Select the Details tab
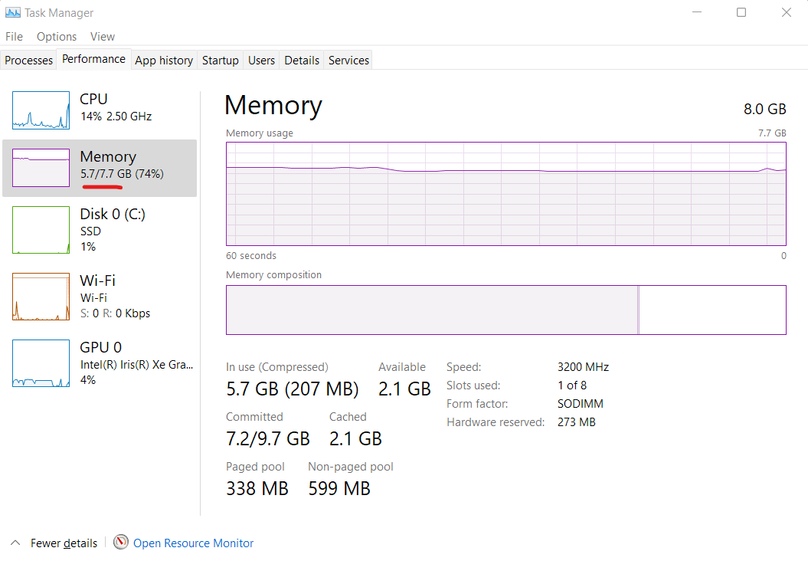 [x=301, y=60]
